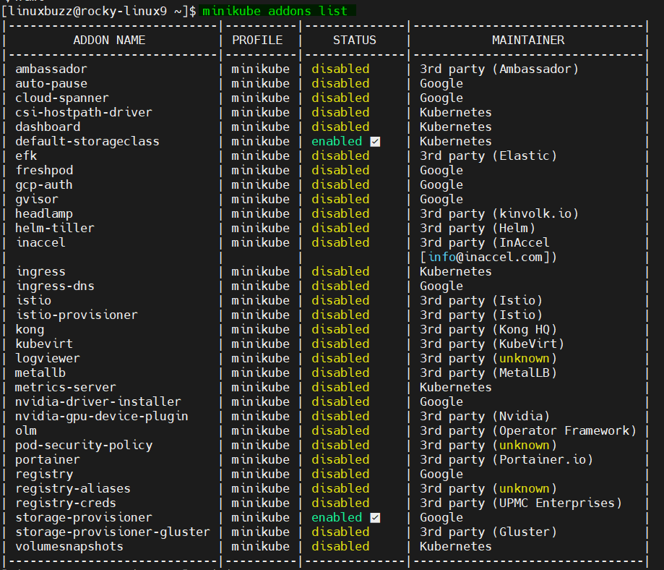Select the 'olm' addon name
The height and width of the screenshot is (570, 664).
(x=26, y=430)
